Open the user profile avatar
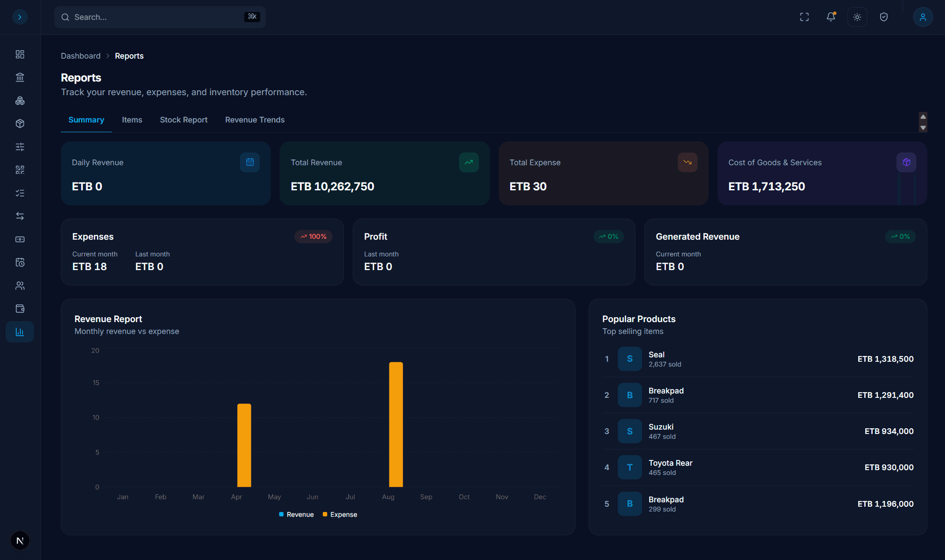 [923, 17]
